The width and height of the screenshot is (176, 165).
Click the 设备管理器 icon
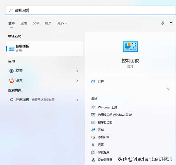93,160
